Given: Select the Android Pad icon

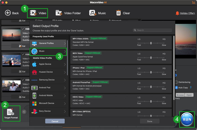Looking at the screenshot, I should point(34,88).
